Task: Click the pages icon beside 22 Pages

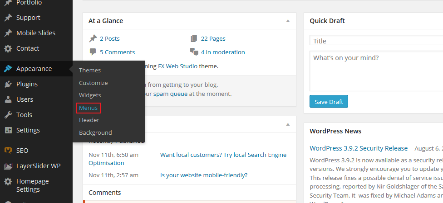Action: click(x=194, y=38)
